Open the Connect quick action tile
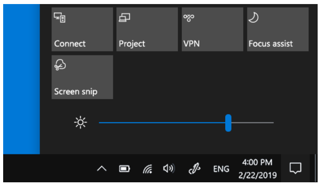 point(82,29)
